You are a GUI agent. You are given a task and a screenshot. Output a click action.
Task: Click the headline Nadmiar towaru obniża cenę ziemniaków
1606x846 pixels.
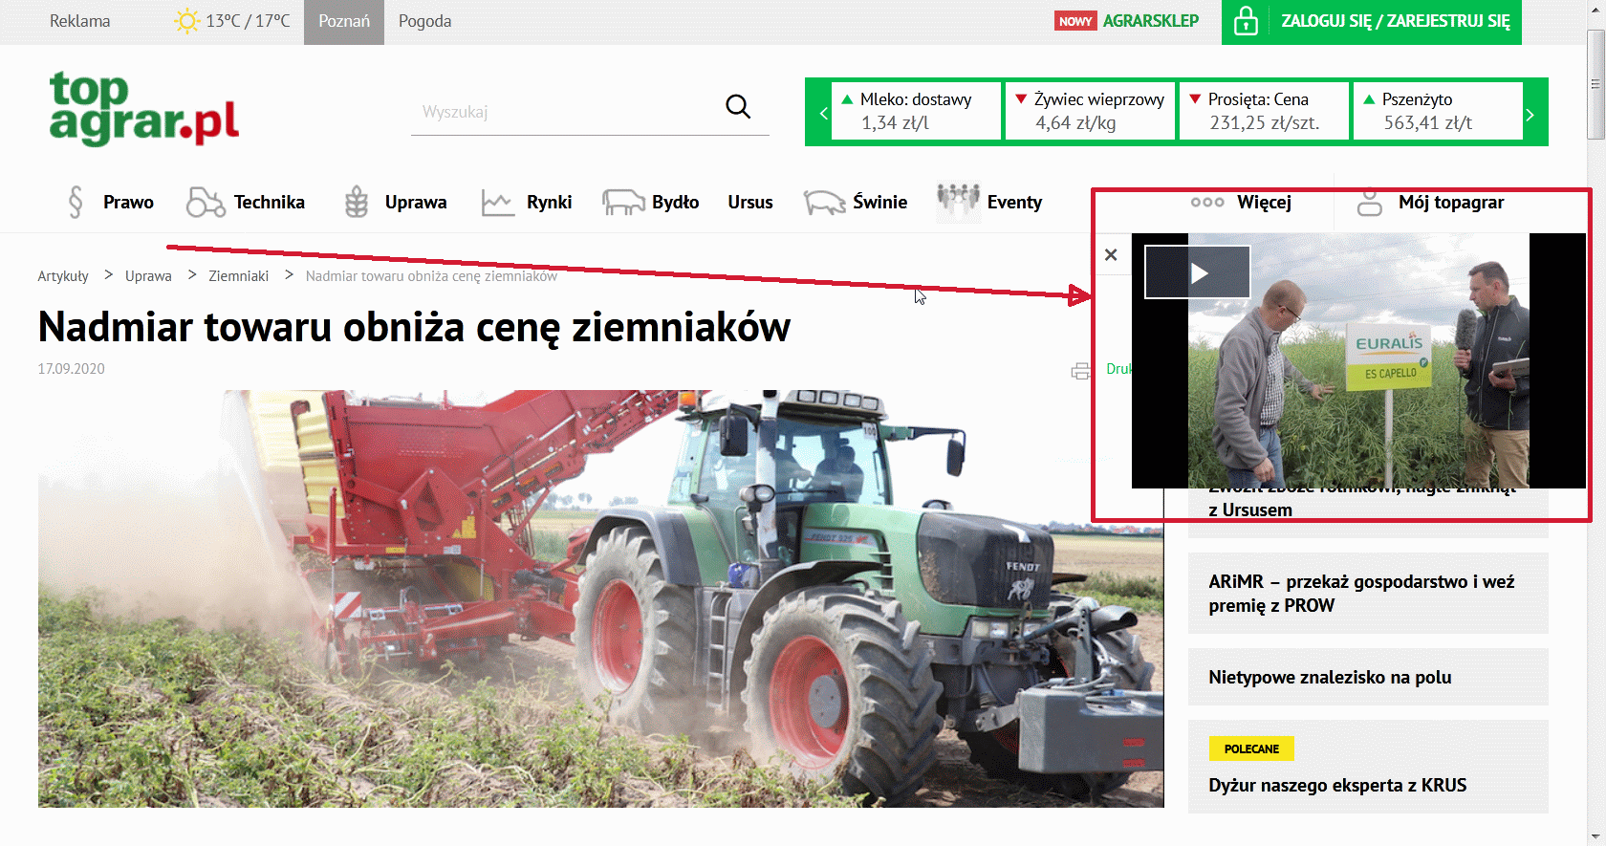tap(414, 327)
